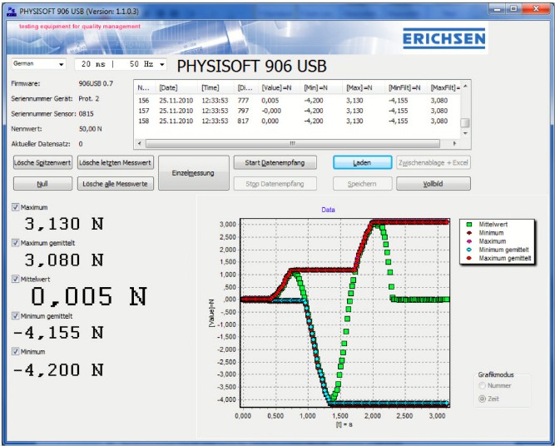Click the table's scroll down arrow
The image size is (555, 446).
[465, 133]
